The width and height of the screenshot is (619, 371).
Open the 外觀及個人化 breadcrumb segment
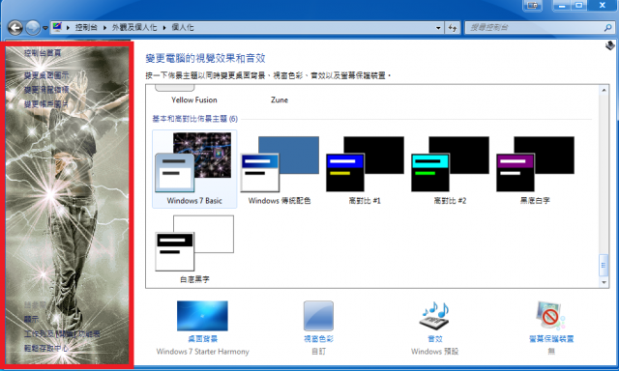134,28
